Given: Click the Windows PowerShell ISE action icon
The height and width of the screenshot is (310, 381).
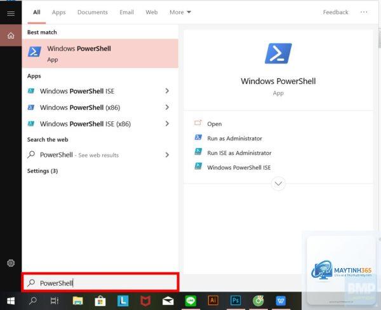Looking at the screenshot, I should [198, 166].
